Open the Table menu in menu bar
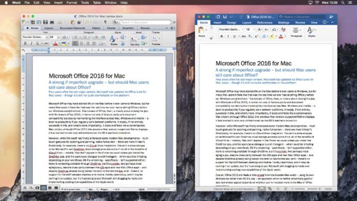The image size is (357, 201). tap(97, 3)
